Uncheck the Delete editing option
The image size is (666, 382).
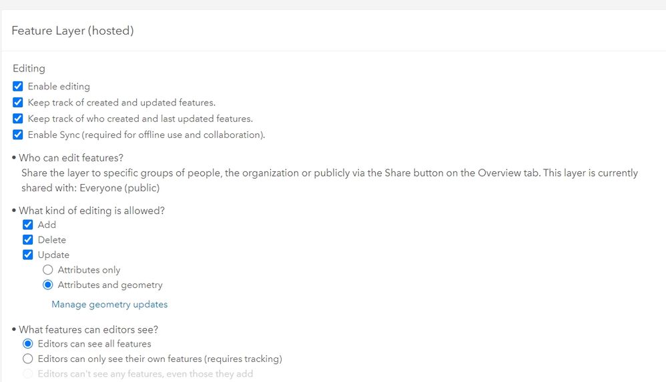coord(27,240)
